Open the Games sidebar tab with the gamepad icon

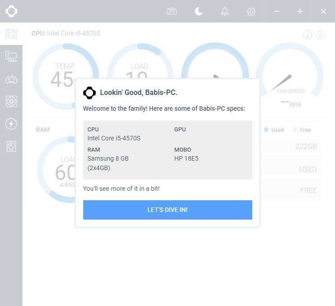pyautogui.click(x=11, y=79)
